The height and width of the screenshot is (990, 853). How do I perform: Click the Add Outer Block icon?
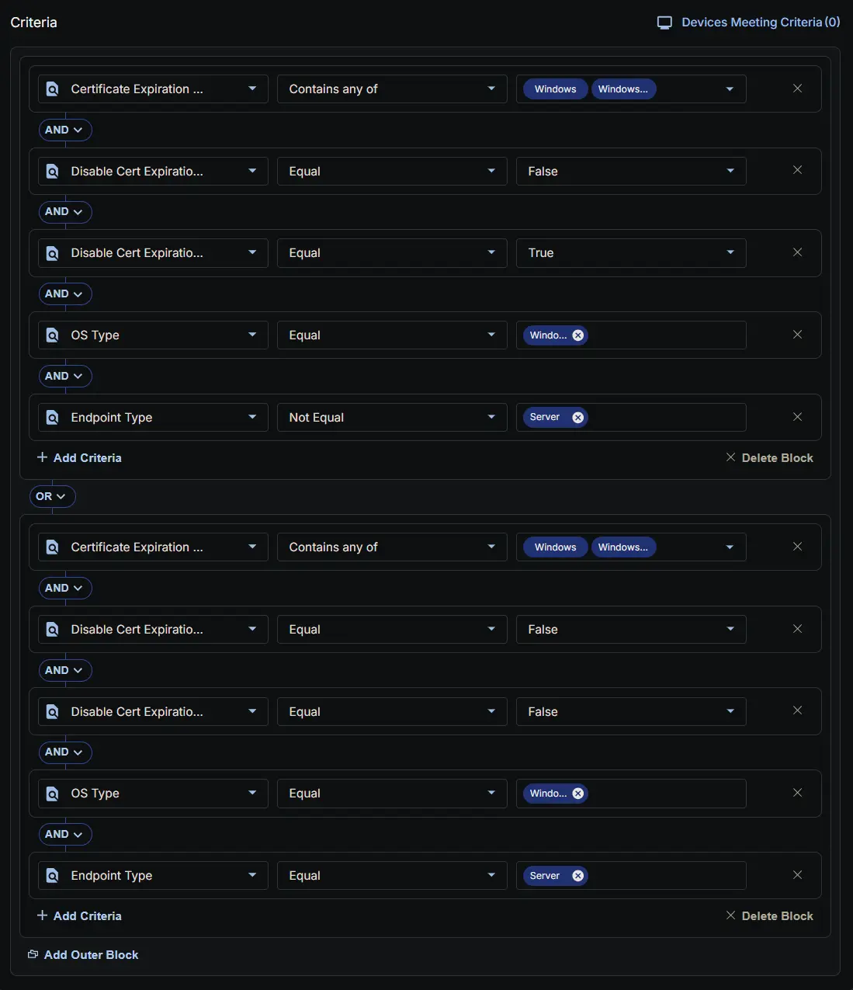(33, 954)
